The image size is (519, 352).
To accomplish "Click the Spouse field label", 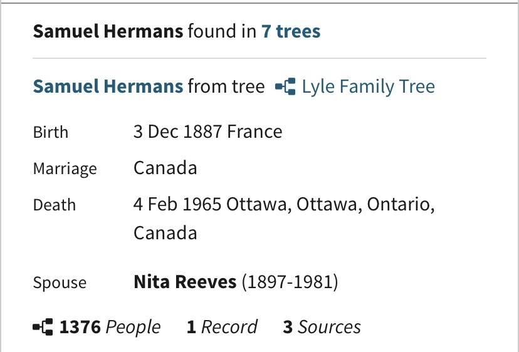I will click(x=60, y=282).
